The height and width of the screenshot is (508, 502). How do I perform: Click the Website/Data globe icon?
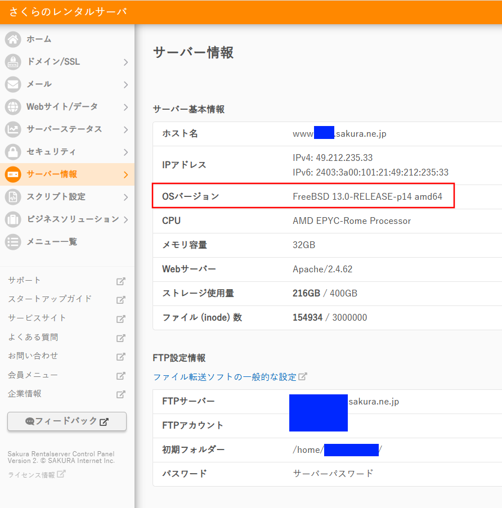[13, 107]
